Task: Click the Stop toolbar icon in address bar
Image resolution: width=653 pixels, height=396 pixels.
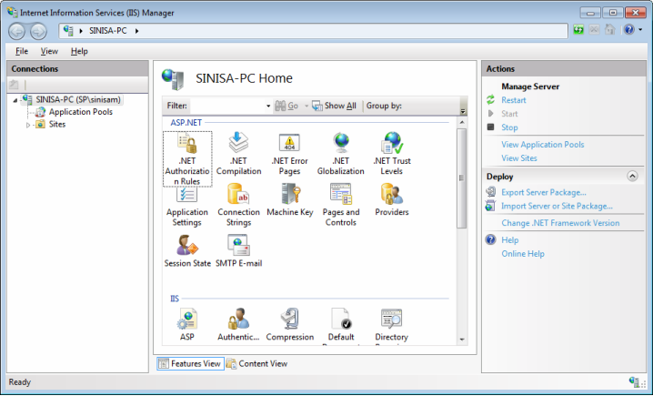Action: tap(594, 30)
